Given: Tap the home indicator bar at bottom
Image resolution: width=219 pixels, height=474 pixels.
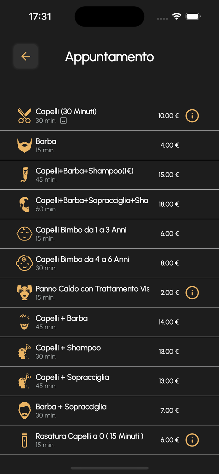Looking at the screenshot, I should pyautogui.click(x=109, y=468).
